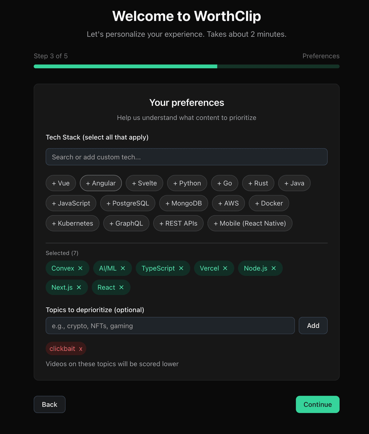Remove Next.js with the X icon
The width and height of the screenshot is (369, 434).
click(79, 287)
